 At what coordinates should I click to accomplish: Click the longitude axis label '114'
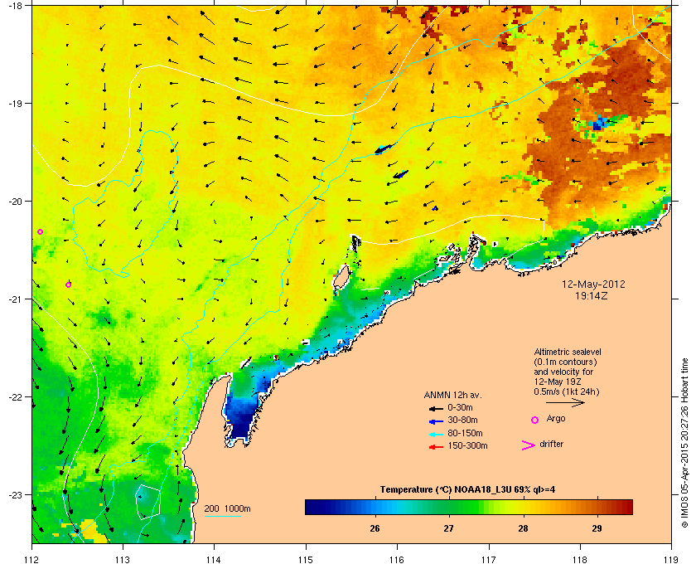tap(214, 560)
